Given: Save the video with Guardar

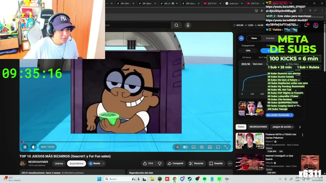Looking at the screenshot, I should 216,163.
